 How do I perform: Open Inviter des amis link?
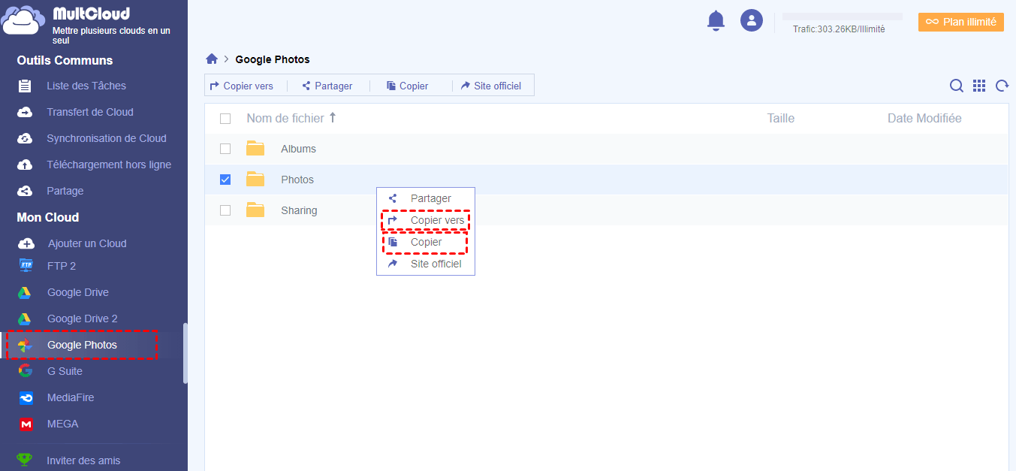(83, 460)
